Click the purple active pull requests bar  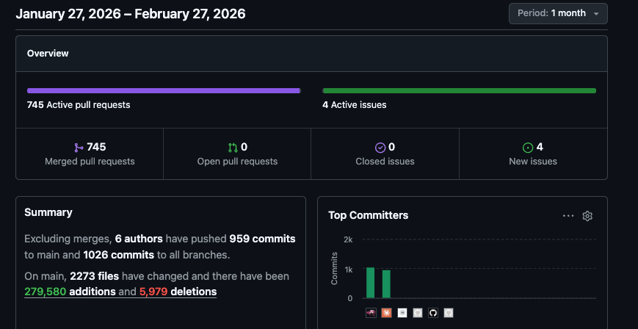(x=164, y=91)
